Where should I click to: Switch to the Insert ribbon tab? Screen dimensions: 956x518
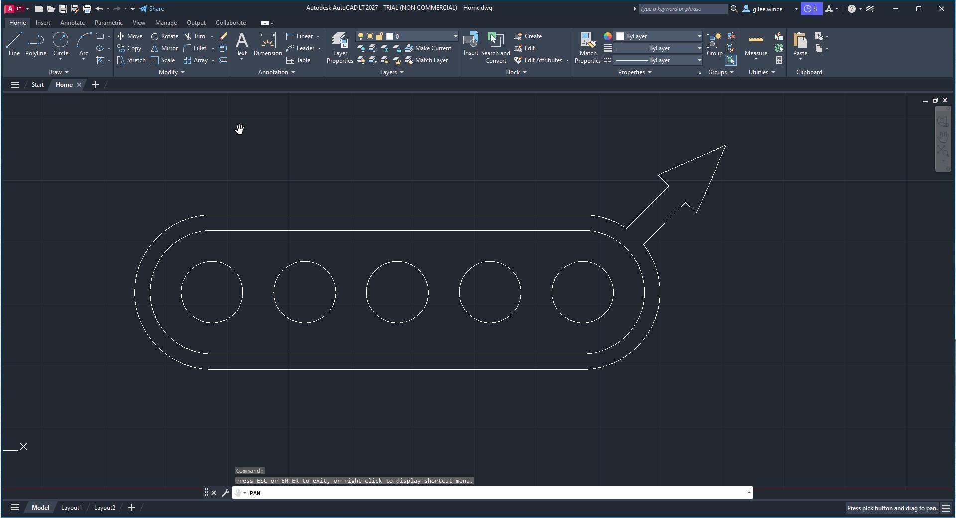click(x=43, y=23)
